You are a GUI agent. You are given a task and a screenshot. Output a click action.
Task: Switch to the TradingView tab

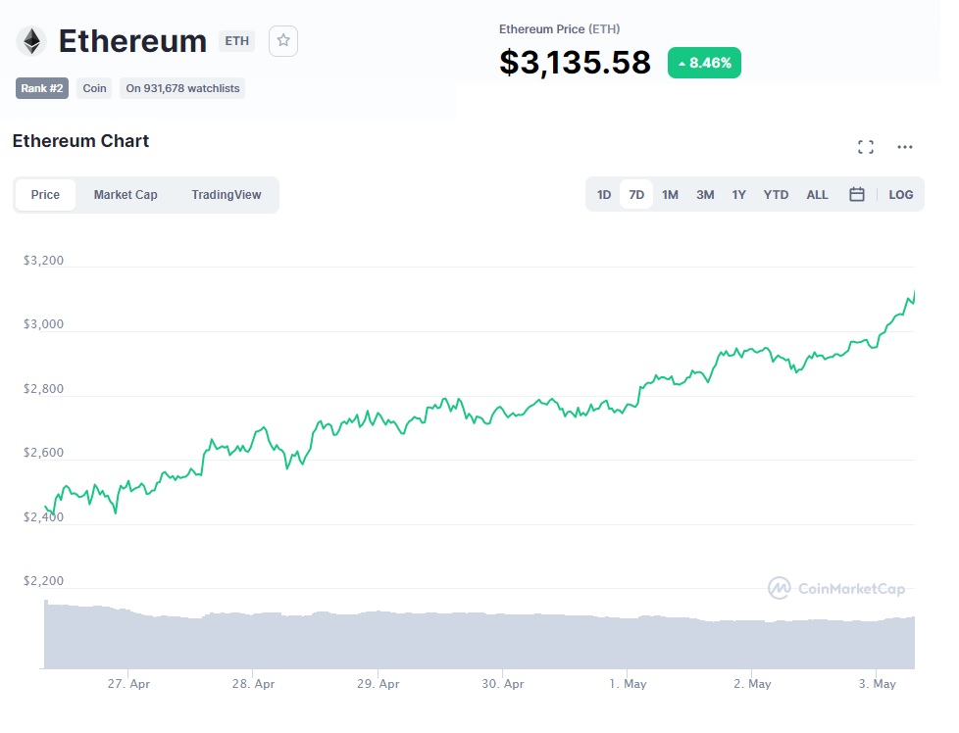click(x=227, y=194)
